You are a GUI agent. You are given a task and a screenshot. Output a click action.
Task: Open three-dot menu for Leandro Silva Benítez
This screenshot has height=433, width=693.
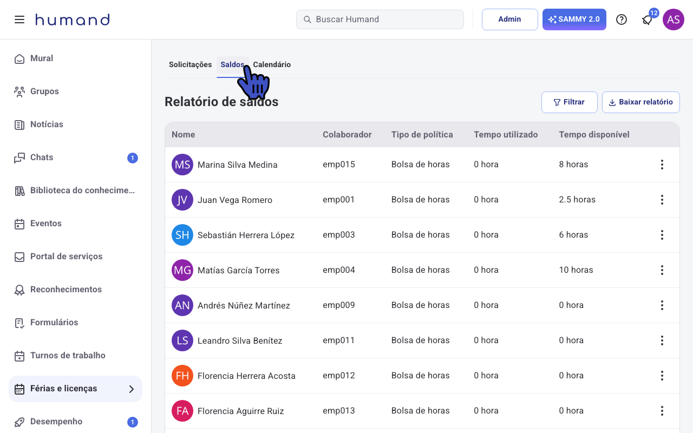[662, 340]
